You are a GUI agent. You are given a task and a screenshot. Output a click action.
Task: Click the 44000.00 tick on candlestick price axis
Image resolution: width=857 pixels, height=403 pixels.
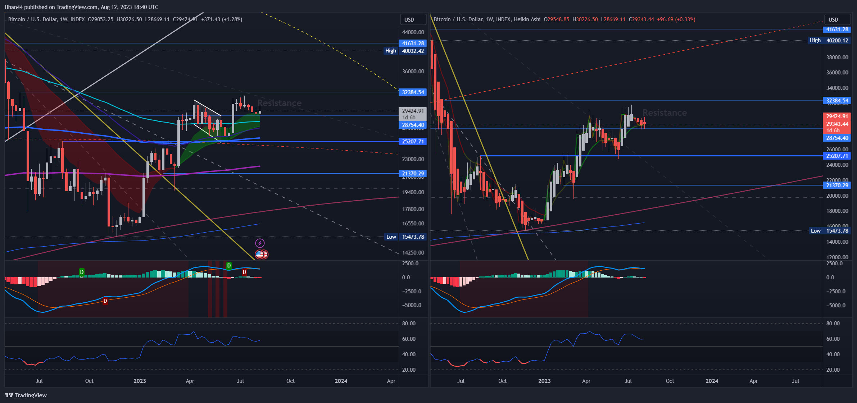pos(413,32)
